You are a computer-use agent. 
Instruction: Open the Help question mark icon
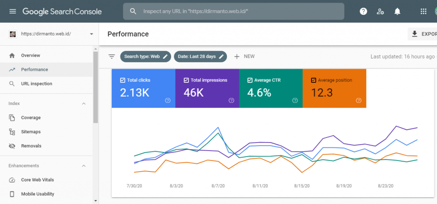tap(364, 12)
